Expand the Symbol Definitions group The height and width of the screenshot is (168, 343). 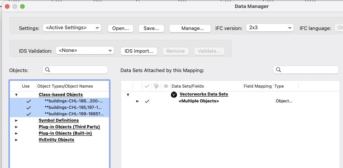tap(16, 121)
